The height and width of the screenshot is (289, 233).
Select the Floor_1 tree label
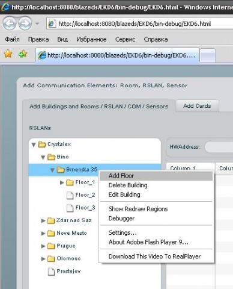pos(85,182)
